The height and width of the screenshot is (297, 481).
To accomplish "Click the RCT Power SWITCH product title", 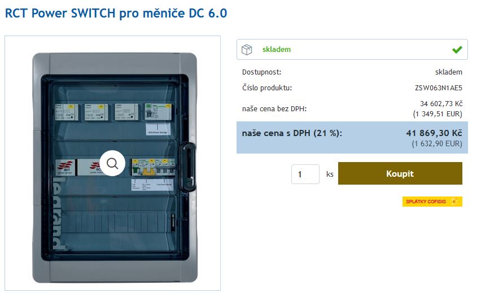I will point(116,14).
